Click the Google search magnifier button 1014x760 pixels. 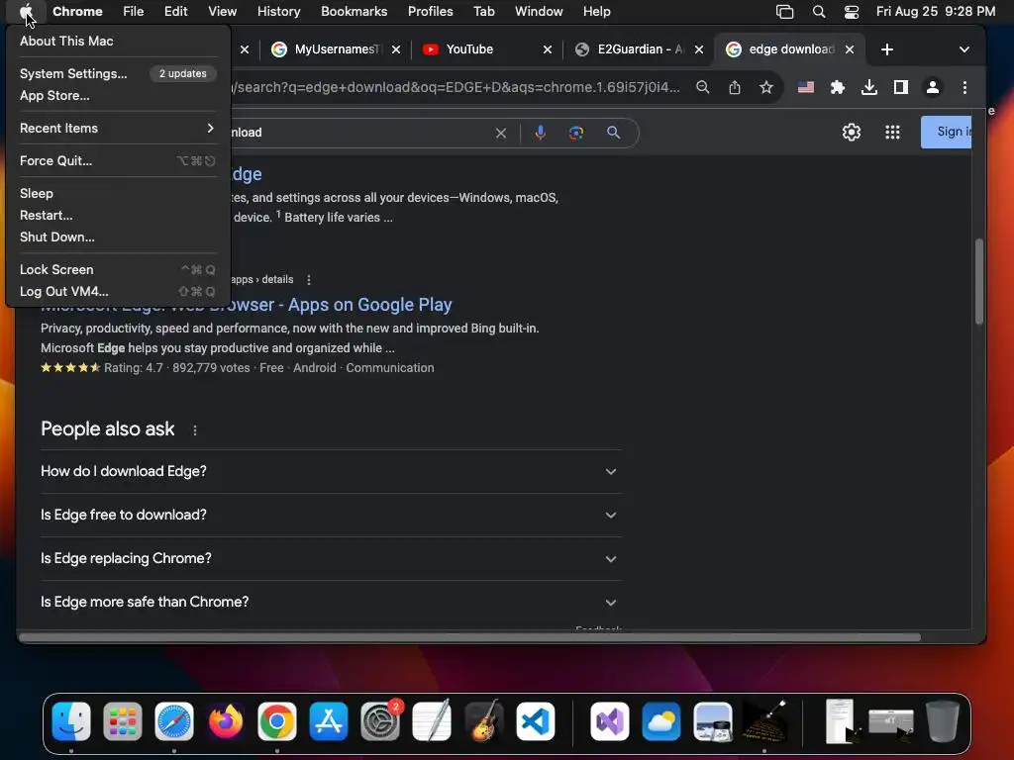(x=613, y=133)
